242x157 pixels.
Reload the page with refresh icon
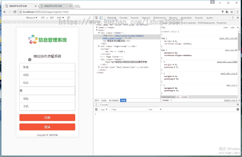tap(15, 12)
